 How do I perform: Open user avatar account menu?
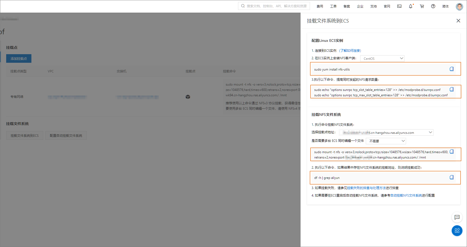point(459,6)
